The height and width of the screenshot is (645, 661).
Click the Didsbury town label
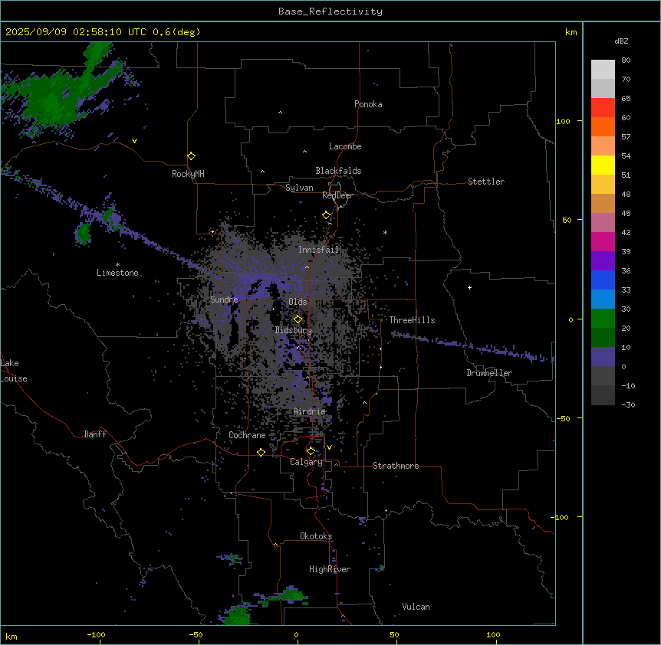(x=294, y=330)
